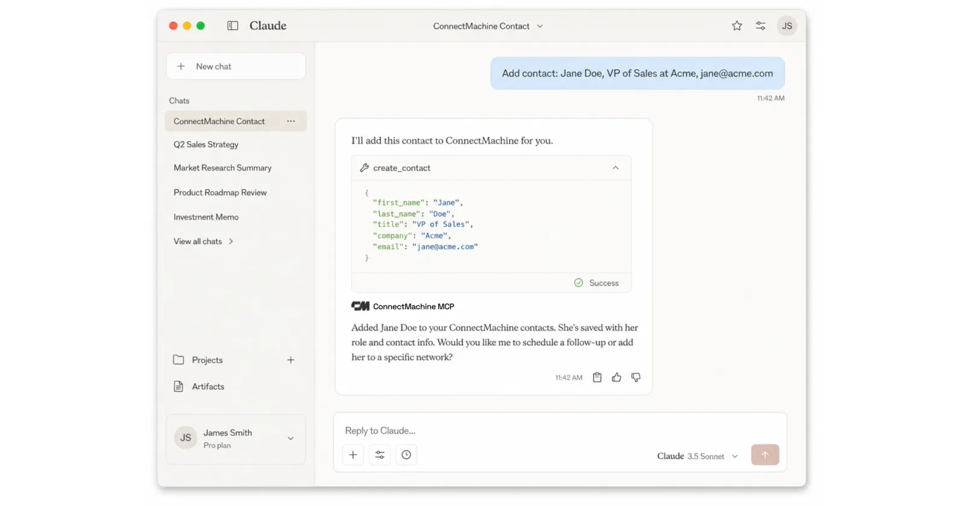Click the "first_name": "Jane" JSON line
The height and width of the screenshot is (506, 965).
pyautogui.click(x=418, y=202)
